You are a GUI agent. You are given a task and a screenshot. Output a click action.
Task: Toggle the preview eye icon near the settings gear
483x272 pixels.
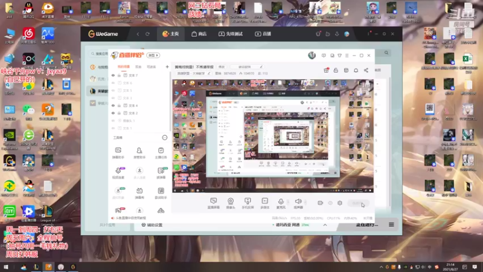coord(330,203)
